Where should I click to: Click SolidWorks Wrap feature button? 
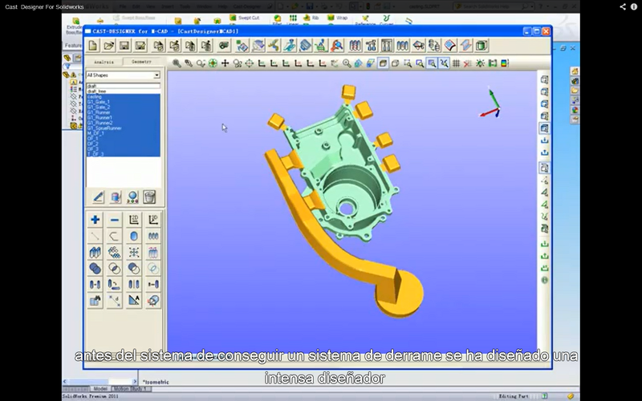pyautogui.click(x=338, y=18)
